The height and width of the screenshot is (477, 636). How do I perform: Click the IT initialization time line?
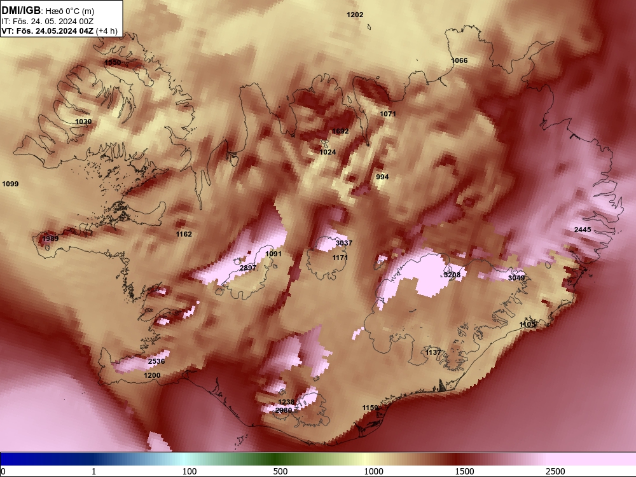(48, 22)
